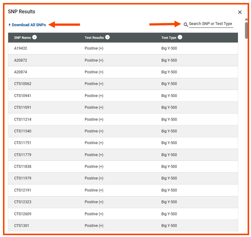Screen dimensions: 251x237
Task: Click Big Y-500 in CTS10941 row
Action: click(x=169, y=96)
